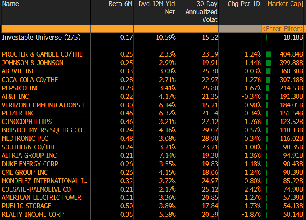Click Johnson & Johnson market cap 399.88B
Image resolution: width=306 pixels, height=220 pixels.
291,63
